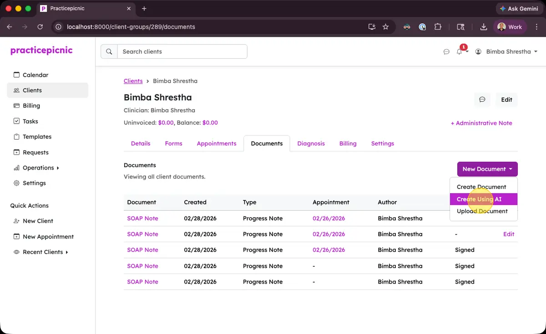This screenshot has width=546, height=334.
Task: Select Upload Document from the open menu
Action: point(482,211)
